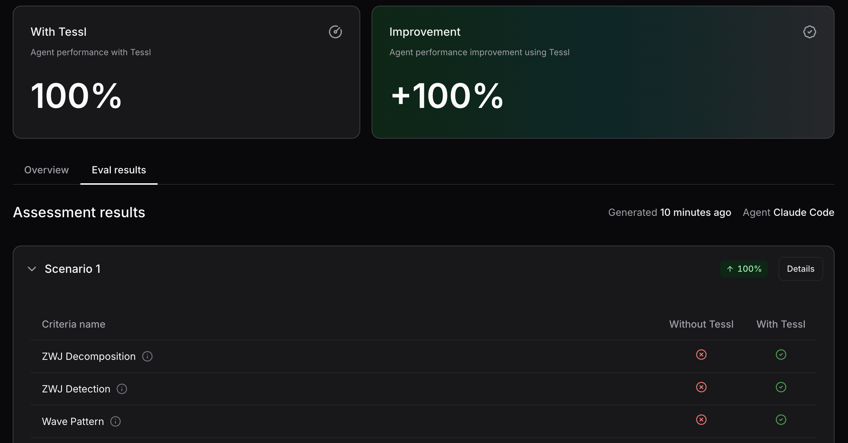848x443 pixels.
Task: Open info icon beside Wave Pattern
Action: coord(115,421)
